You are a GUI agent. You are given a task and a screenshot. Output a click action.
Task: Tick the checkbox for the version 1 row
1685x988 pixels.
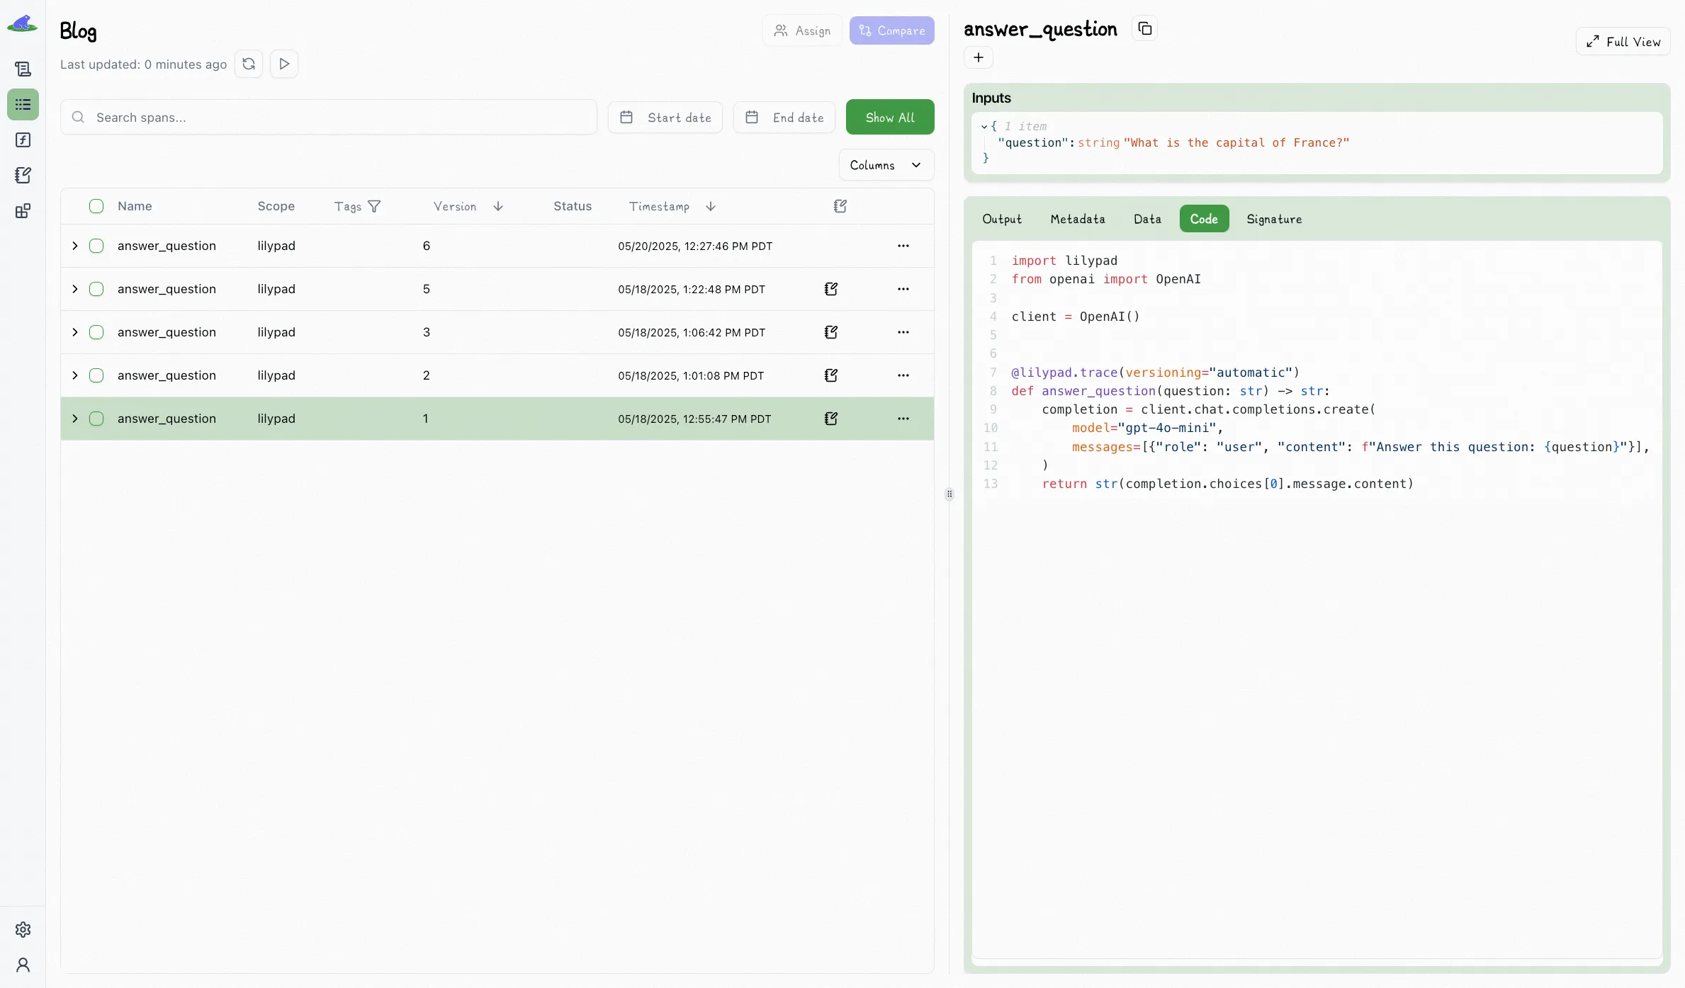tap(96, 419)
